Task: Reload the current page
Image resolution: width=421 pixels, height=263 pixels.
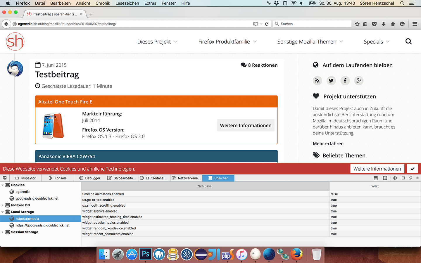Action: pos(267,24)
